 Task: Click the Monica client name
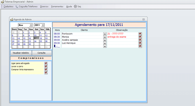point(65,37)
